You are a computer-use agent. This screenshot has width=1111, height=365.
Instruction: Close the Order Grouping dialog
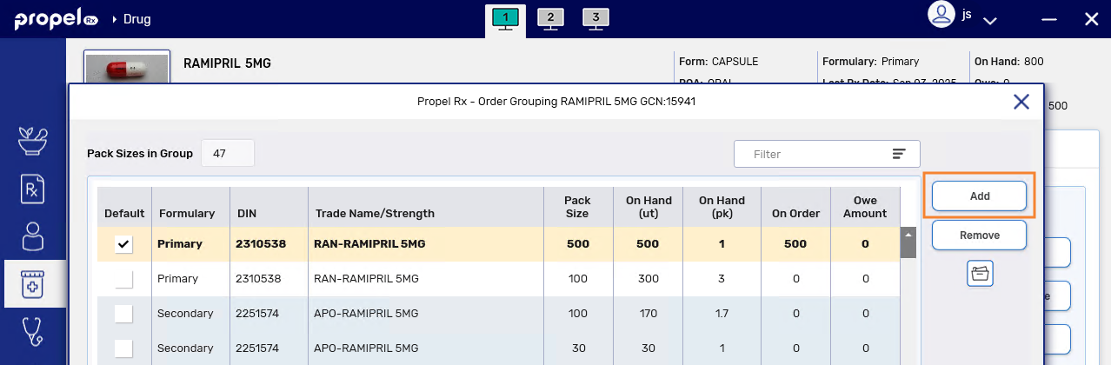pyautogui.click(x=1021, y=102)
